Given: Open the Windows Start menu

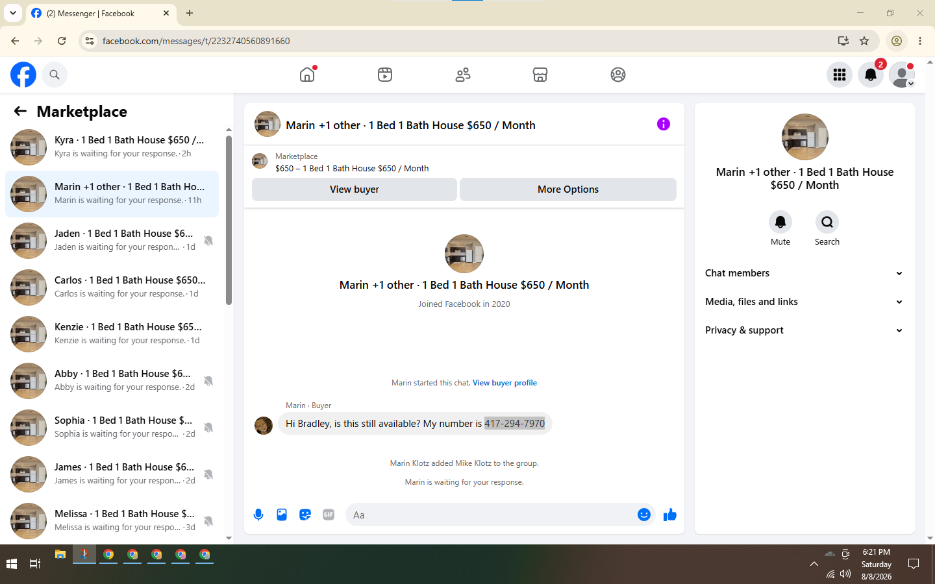Looking at the screenshot, I should [x=11, y=564].
